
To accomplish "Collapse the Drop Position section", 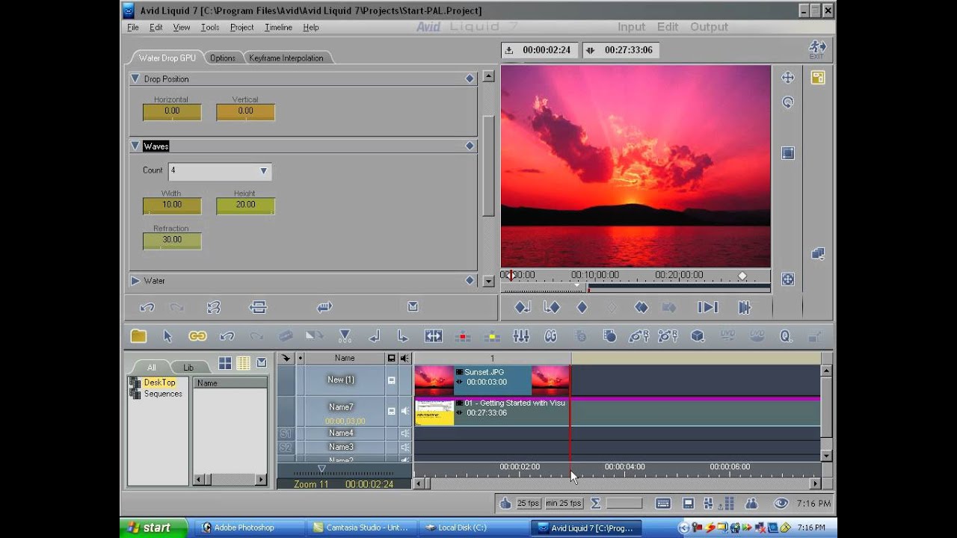I will click(x=135, y=78).
